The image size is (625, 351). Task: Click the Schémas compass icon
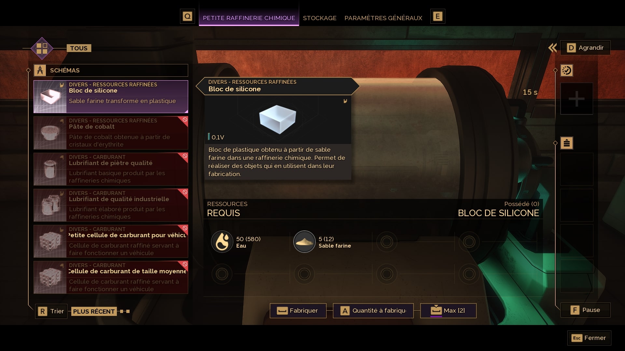click(40, 70)
